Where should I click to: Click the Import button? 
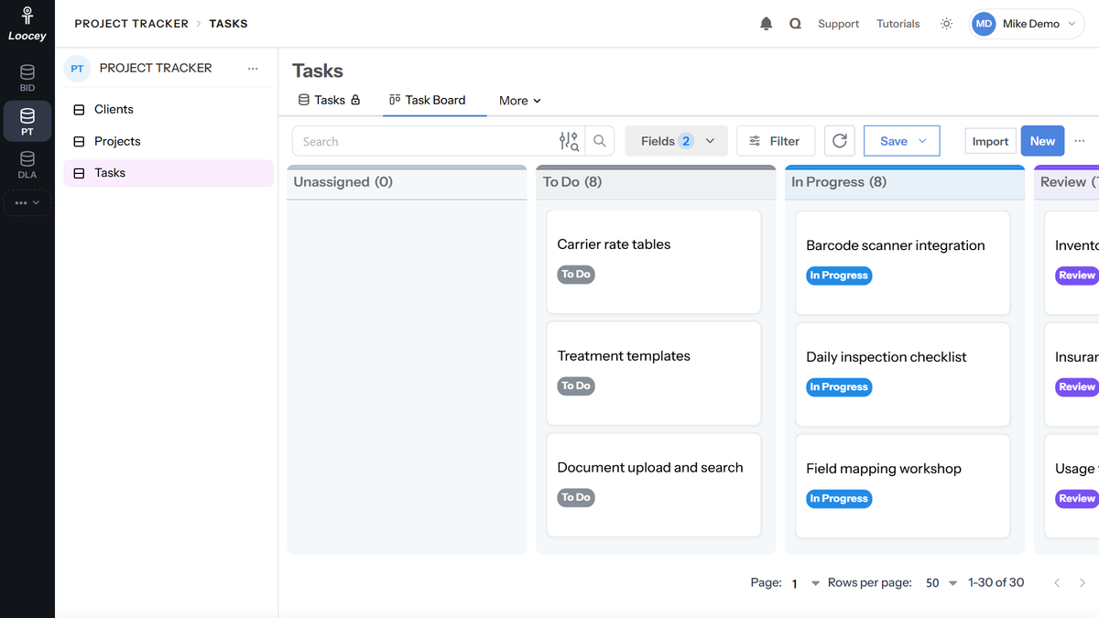[990, 141]
